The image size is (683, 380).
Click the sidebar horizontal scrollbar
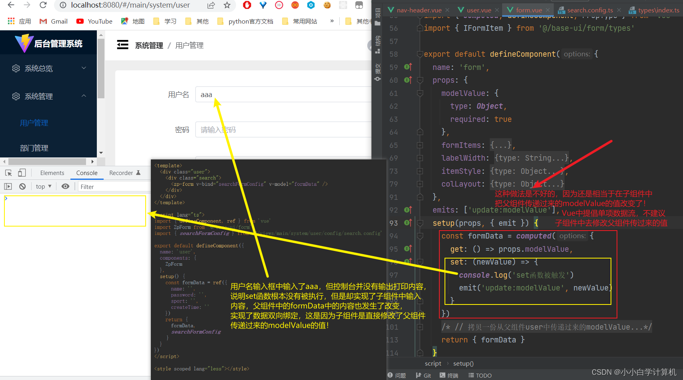[x=47, y=161]
